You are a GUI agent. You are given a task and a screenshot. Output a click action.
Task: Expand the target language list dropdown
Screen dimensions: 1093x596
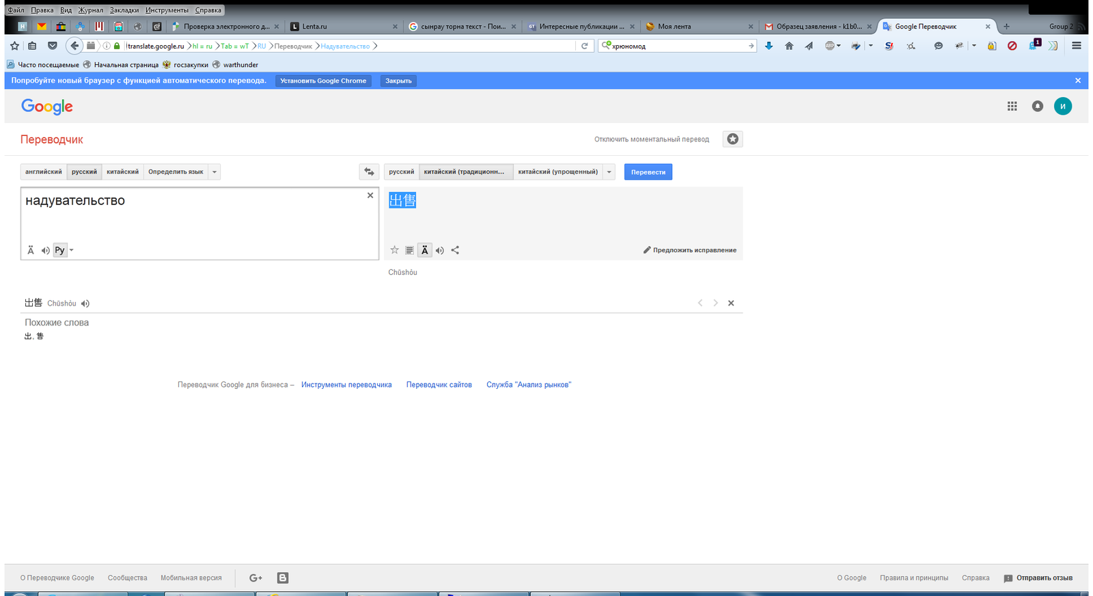click(x=609, y=172)
